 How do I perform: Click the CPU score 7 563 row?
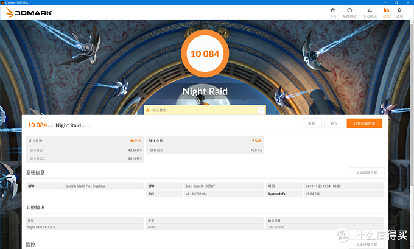(x=205, y=141)
